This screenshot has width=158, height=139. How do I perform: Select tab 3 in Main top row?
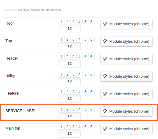coord(73,127)
